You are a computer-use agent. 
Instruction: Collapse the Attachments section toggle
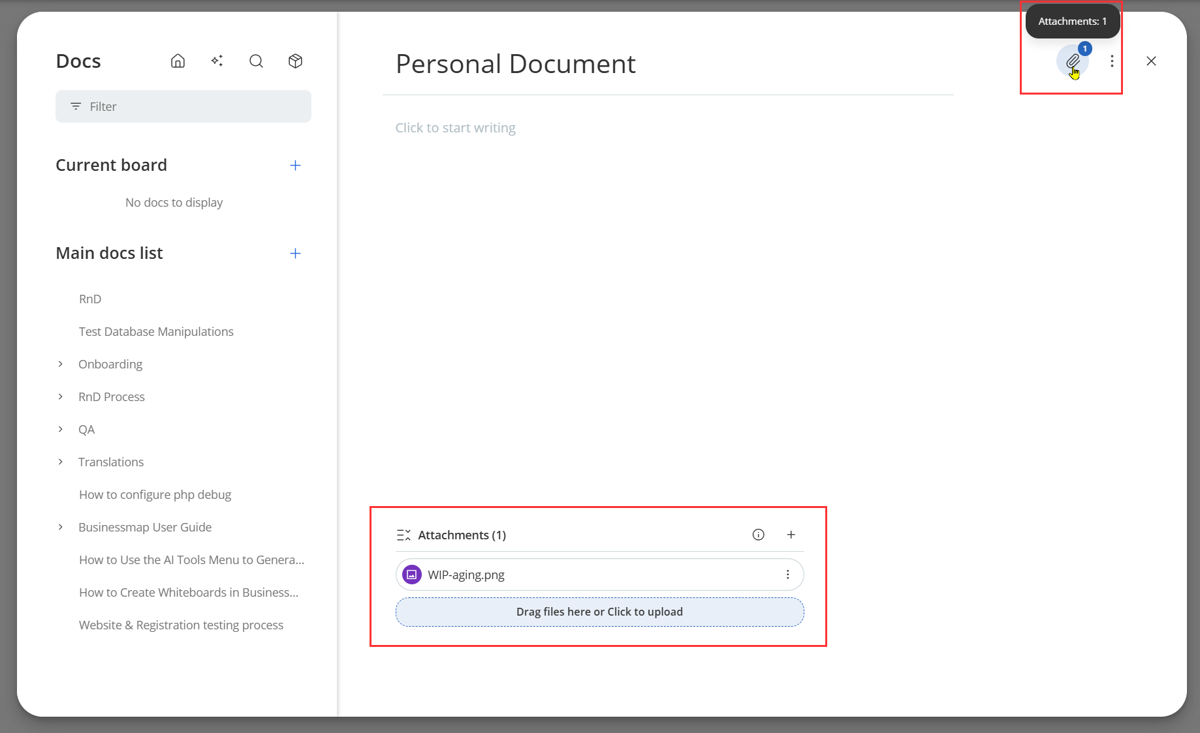[403, 535]
